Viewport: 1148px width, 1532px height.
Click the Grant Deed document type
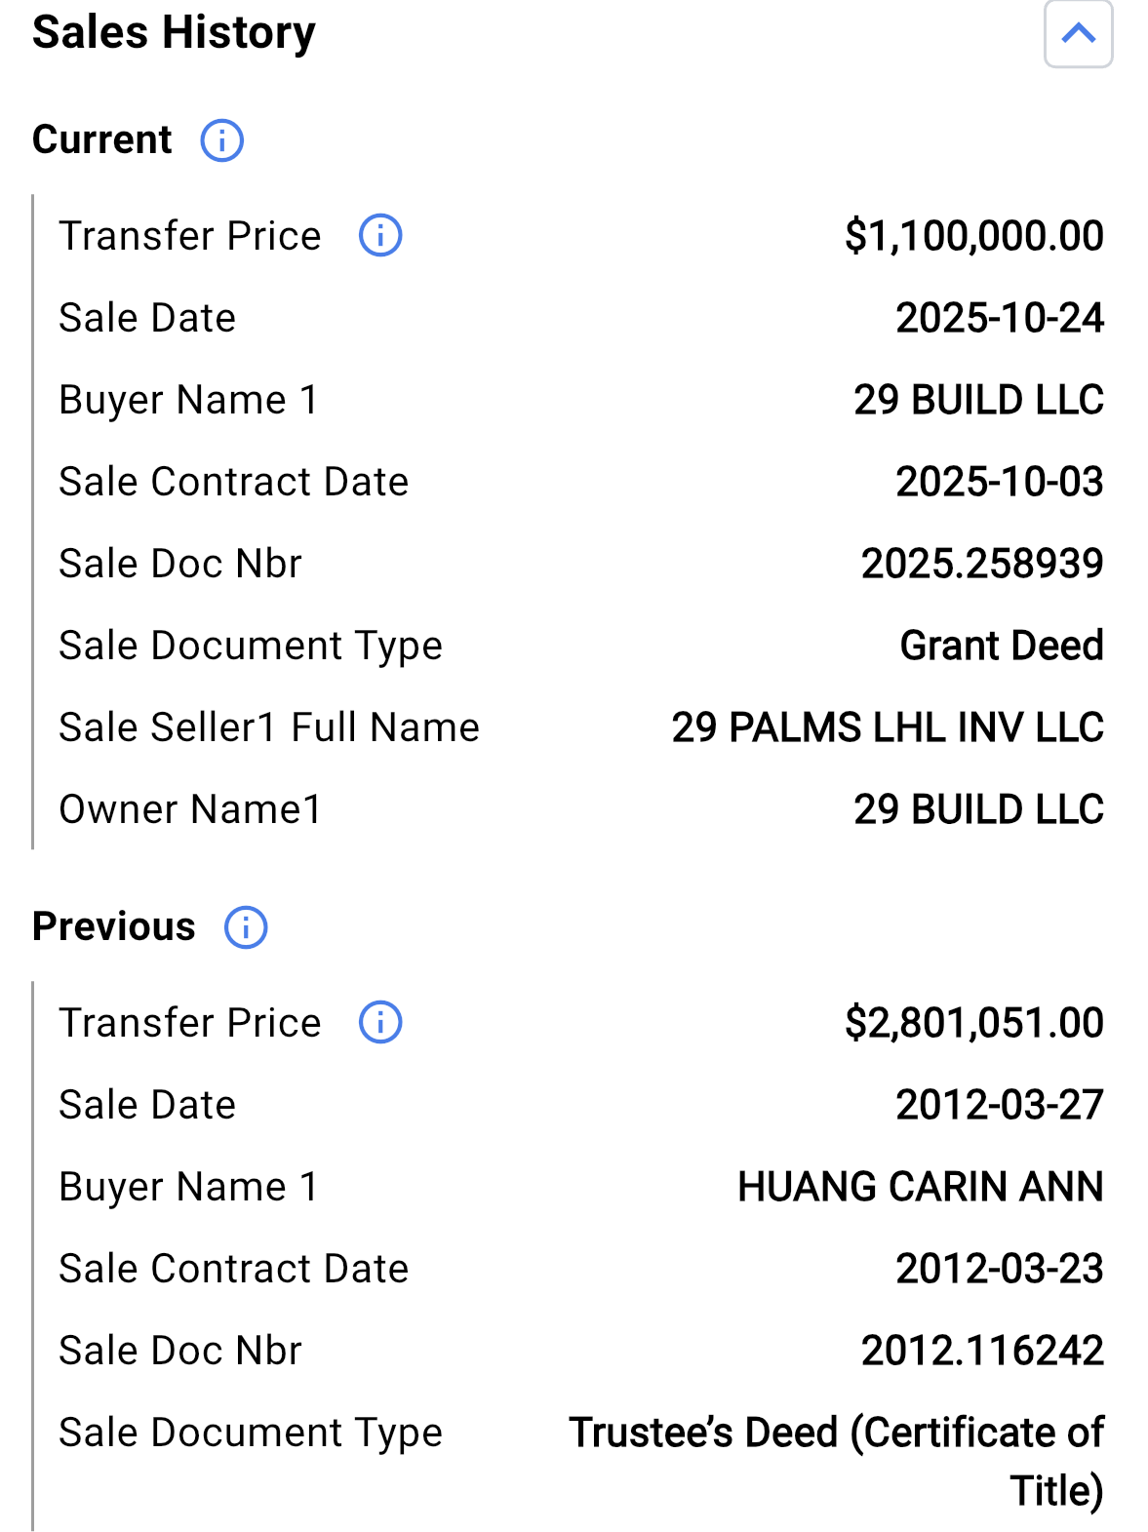coord(1002,646)
